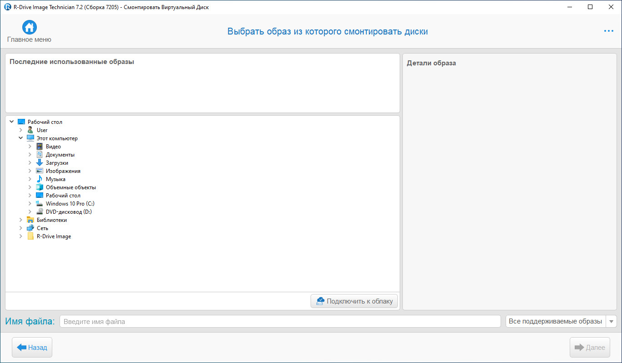This screenshot has height=363, width=622.
Task: Select the User tree row
Action: (x=202, y=130)
